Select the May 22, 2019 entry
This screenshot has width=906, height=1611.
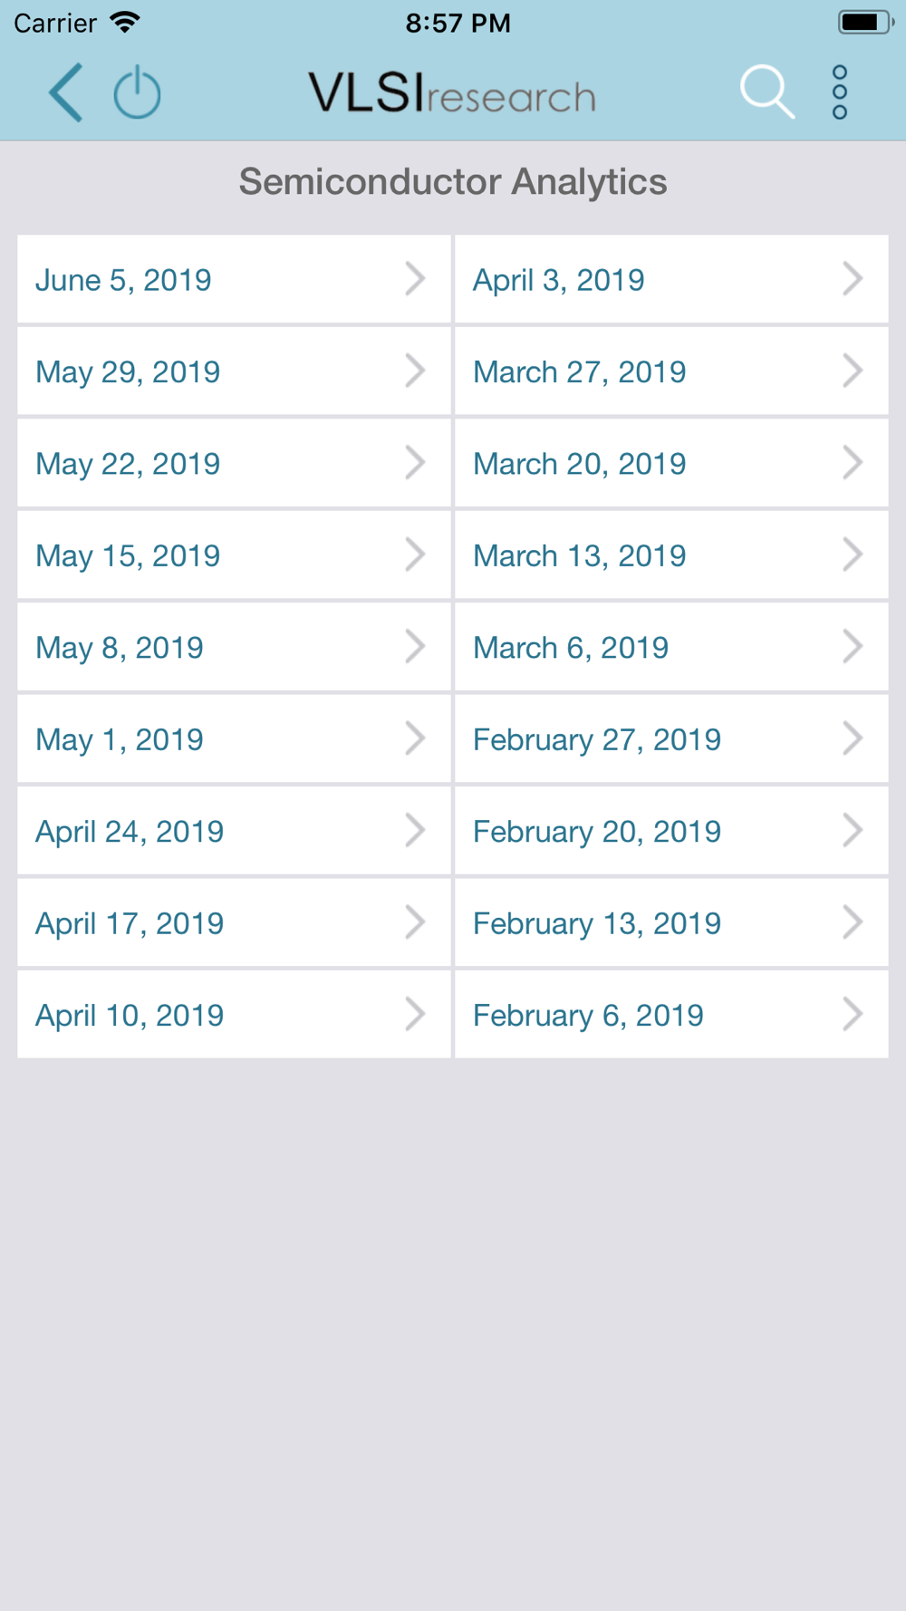point(234,463)
